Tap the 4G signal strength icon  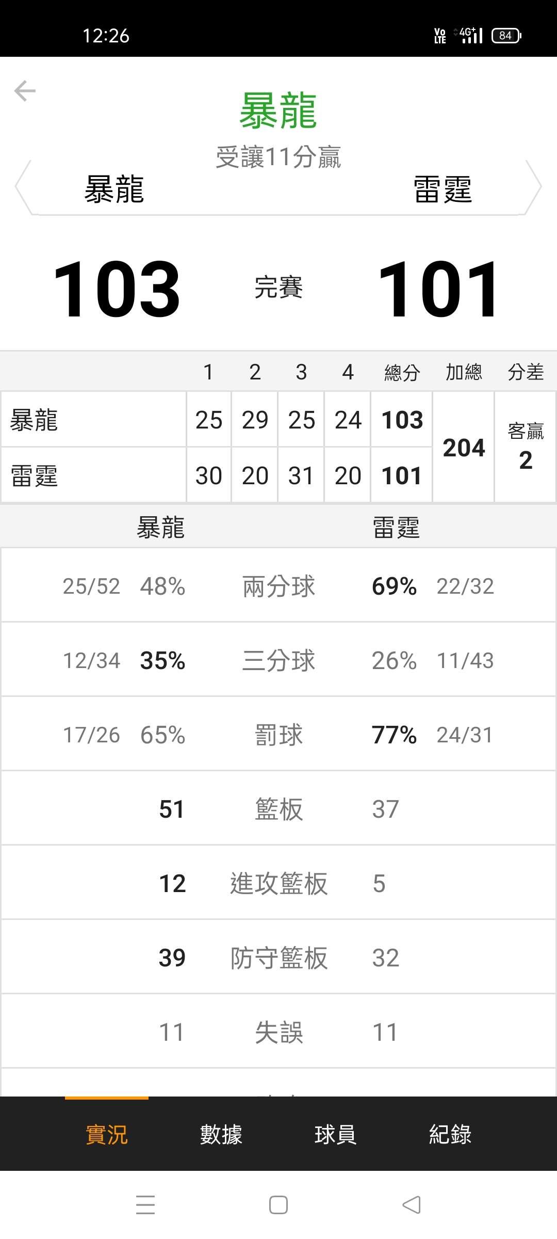tap(469, 35)
